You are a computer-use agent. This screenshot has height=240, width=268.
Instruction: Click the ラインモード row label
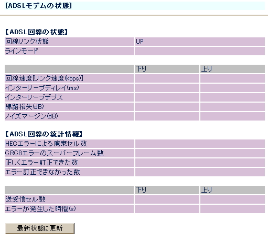point(22,51)
